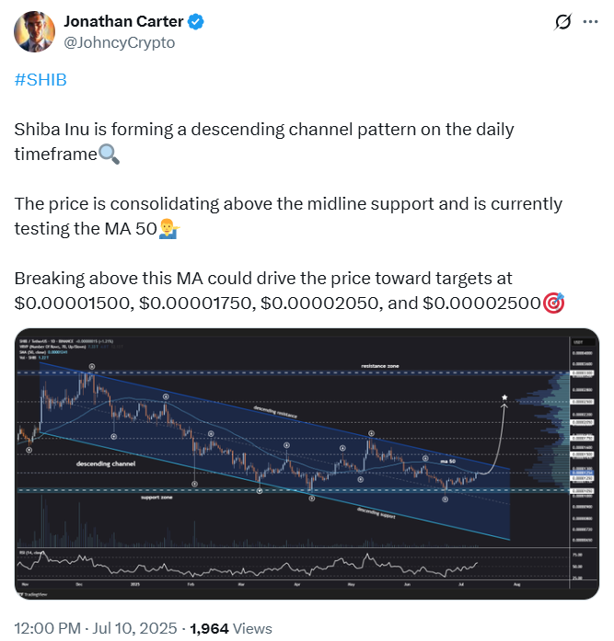Click the Aug marker on the time axis
Screen dimensions: 614x641
[x=516, y=585]
